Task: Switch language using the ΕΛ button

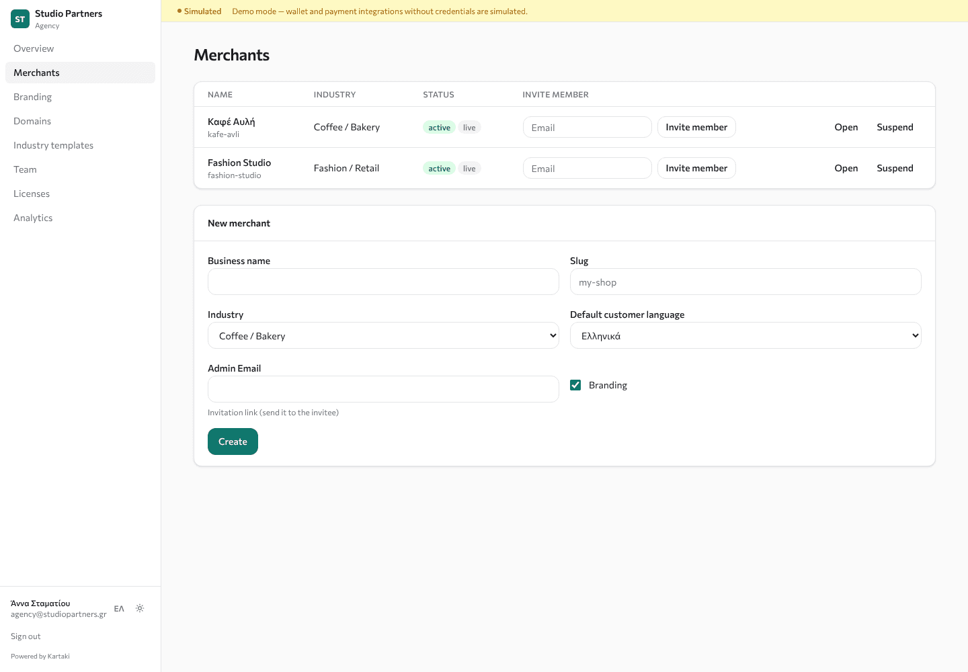Action: tap(119, 609)
